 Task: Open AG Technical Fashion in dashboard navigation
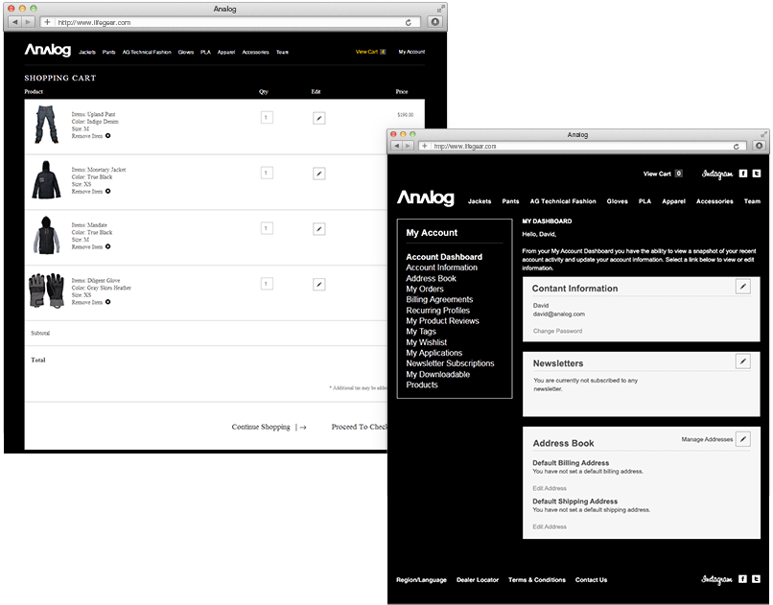(x=563, y=201)
